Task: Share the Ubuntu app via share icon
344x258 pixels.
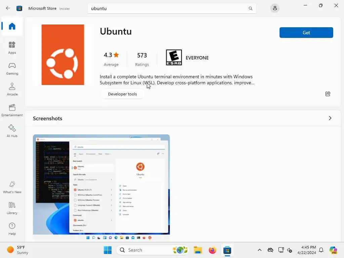Action: tap(328, 94)
